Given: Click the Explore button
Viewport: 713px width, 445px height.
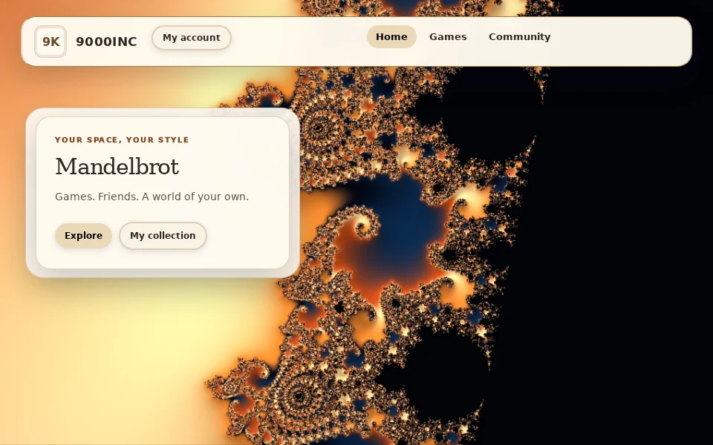Looking at the screenshot, I should point(84,236).
